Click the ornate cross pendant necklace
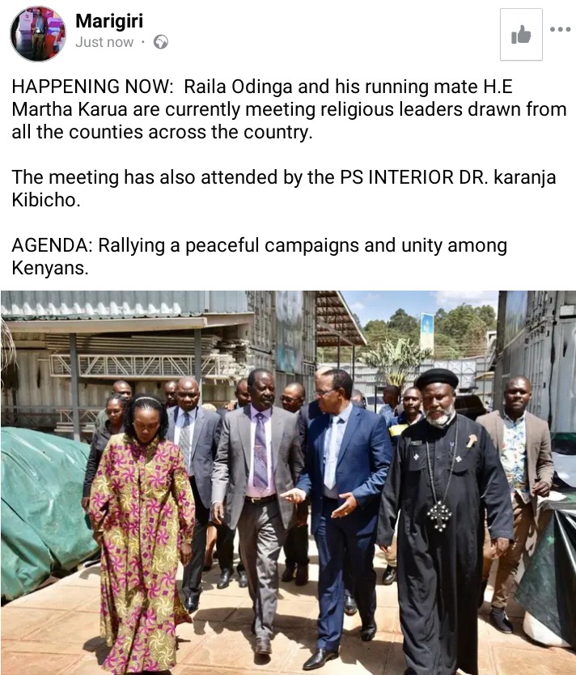Viewport: 576px width, 675px height. [438, 516]
